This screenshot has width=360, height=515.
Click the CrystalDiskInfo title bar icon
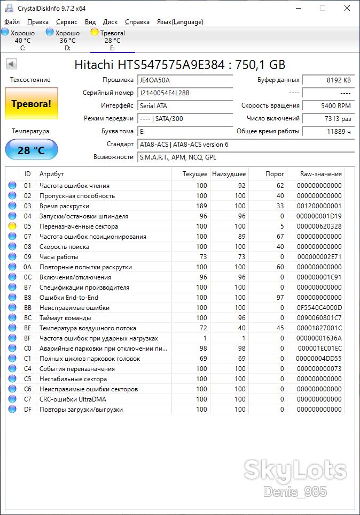click(x=9, y=8)
